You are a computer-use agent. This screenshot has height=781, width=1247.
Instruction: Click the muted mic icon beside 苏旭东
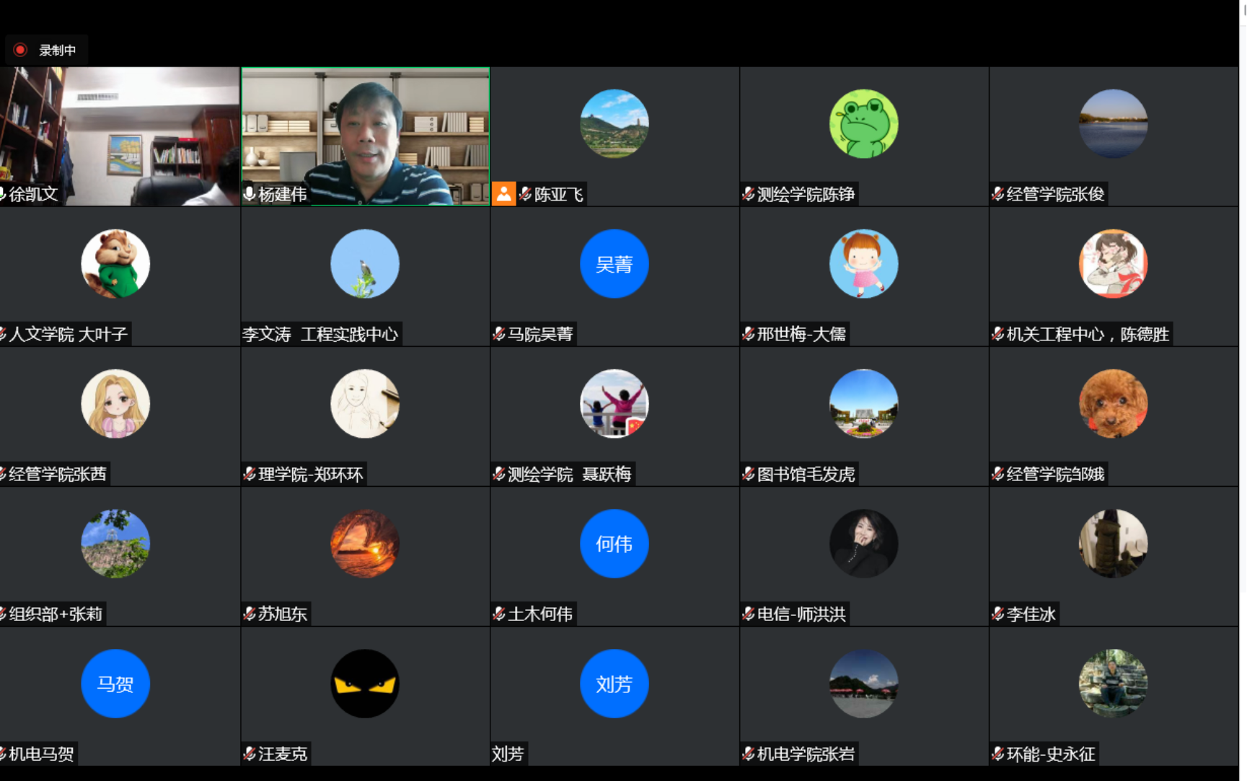(250, 614)
